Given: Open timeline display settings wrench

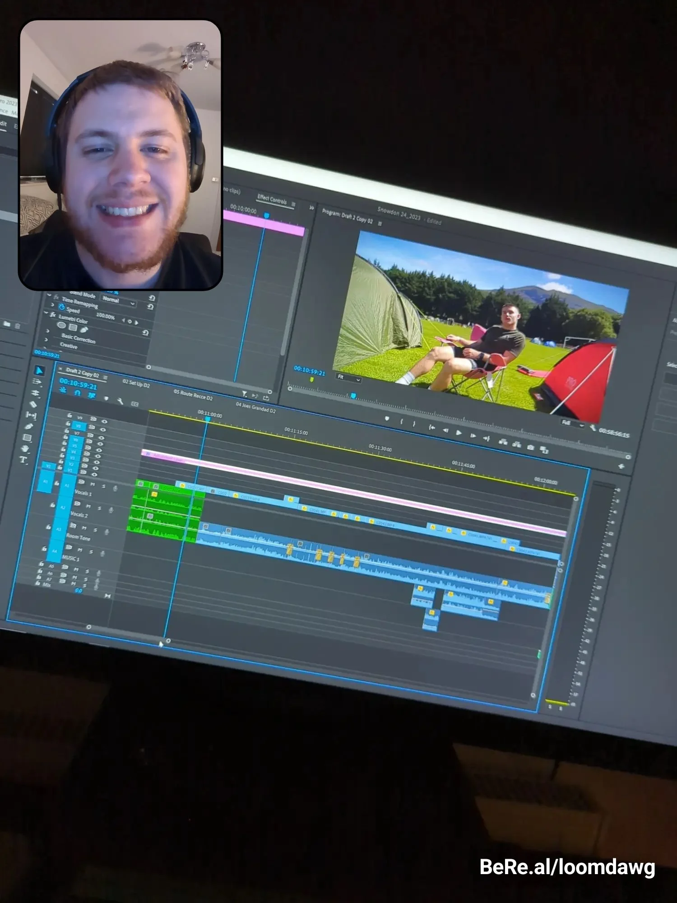Looking at the screenshot, I should click(x=120, y=401).
